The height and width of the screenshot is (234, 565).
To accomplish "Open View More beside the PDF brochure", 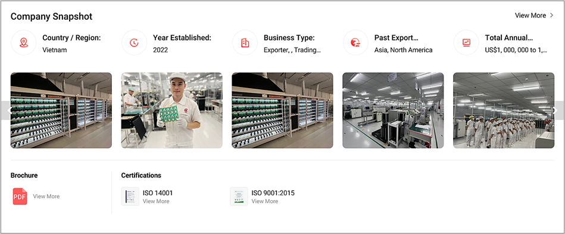I will (x=46, y=196).
